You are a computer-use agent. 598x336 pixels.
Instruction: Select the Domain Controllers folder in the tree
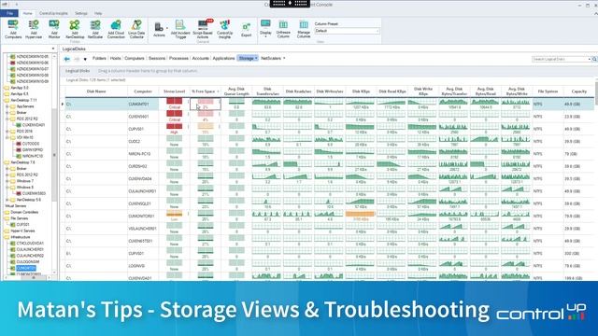tap(24, 212)
